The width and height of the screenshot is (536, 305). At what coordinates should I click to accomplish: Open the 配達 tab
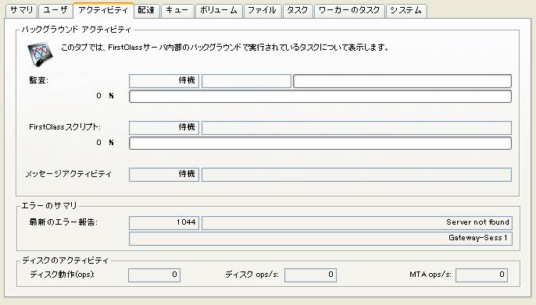(146, 11)
